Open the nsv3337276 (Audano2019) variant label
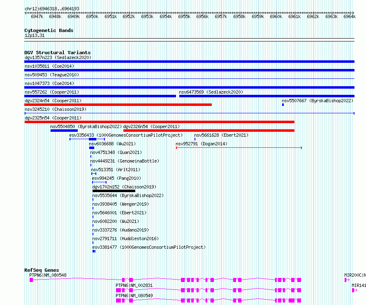 [x=120, y=230]
